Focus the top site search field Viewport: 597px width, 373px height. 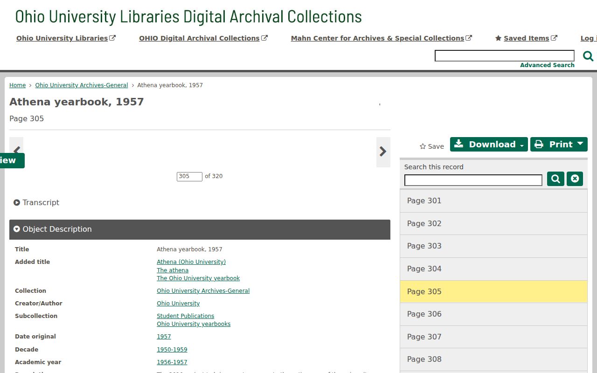pyautogui.click(x=505, y=56)
